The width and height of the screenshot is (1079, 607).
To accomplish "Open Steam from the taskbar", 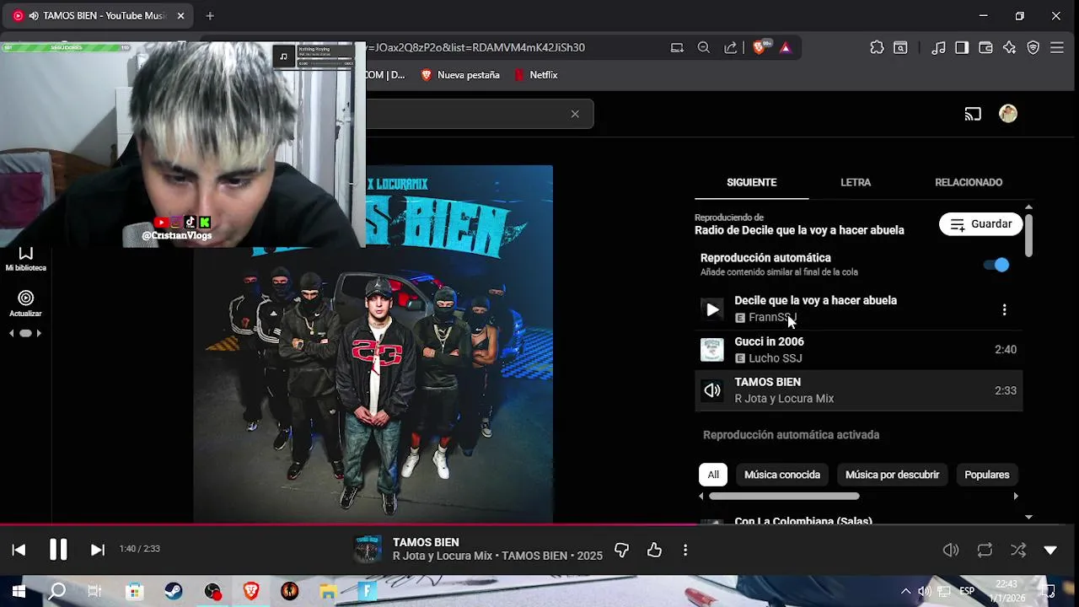I will coord(174,592).
